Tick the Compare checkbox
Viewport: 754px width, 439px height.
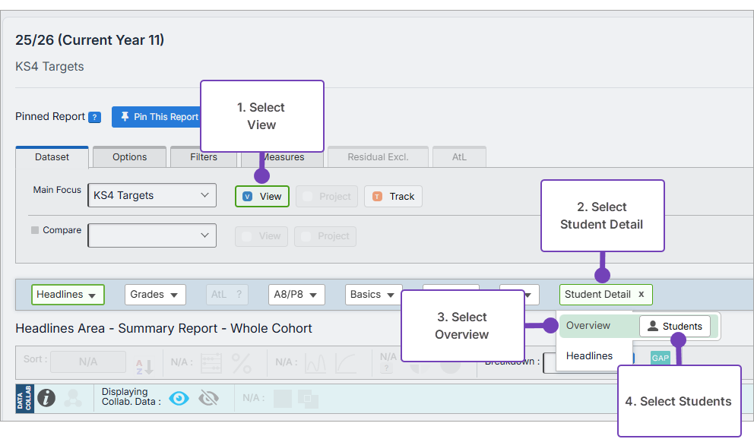pos(35,230)
